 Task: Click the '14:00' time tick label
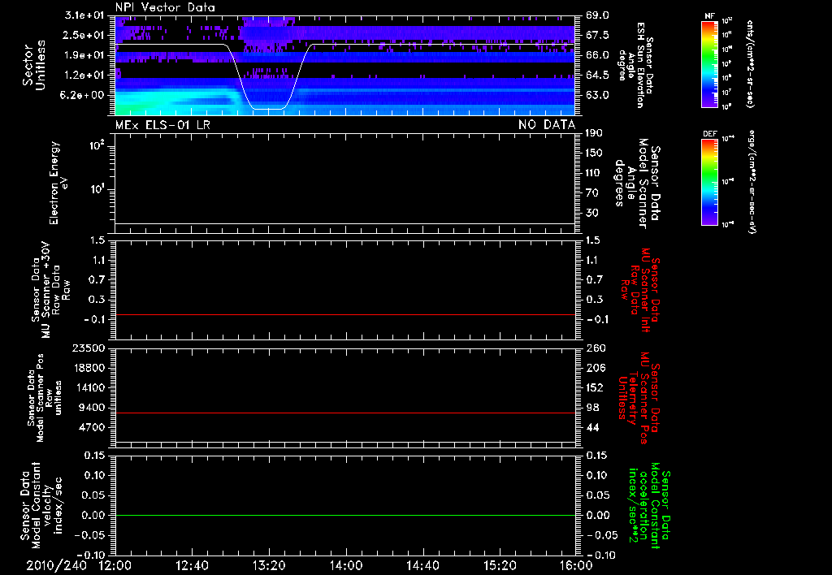[x=345, y=565]
